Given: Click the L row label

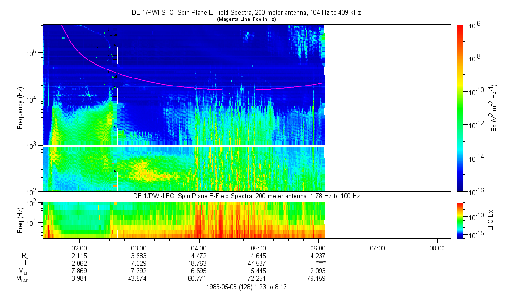Looking at the screenshot, I should pos(26,263).
